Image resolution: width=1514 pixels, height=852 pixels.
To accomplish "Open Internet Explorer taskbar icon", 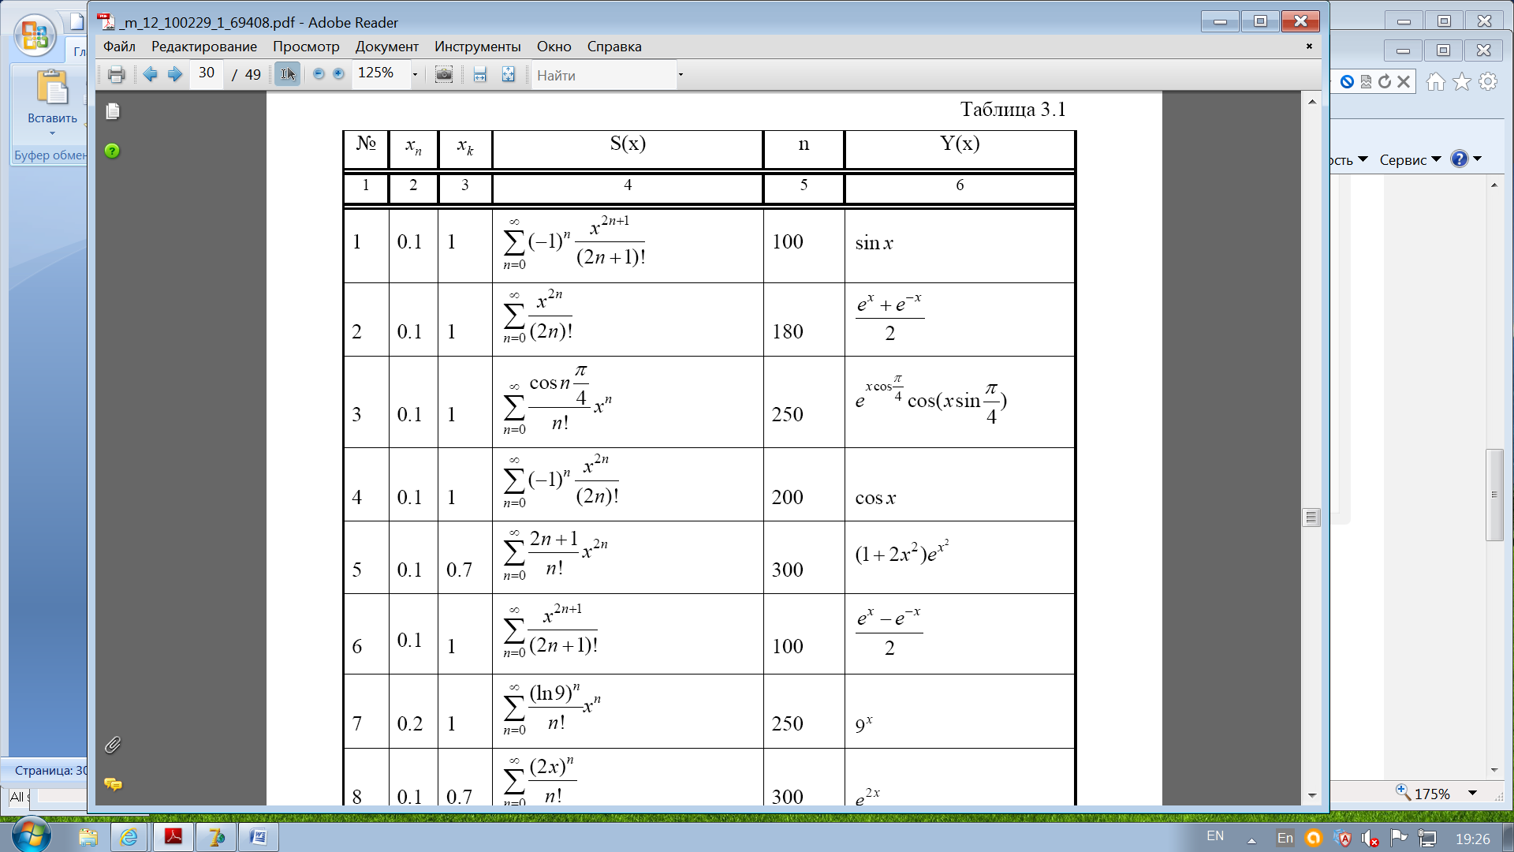I will point(129,837).
